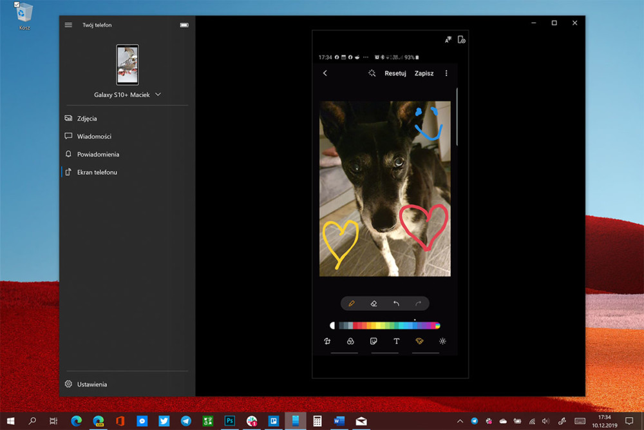
Task: Click the phone screen settings icon
Action: (x=462, y=39)
